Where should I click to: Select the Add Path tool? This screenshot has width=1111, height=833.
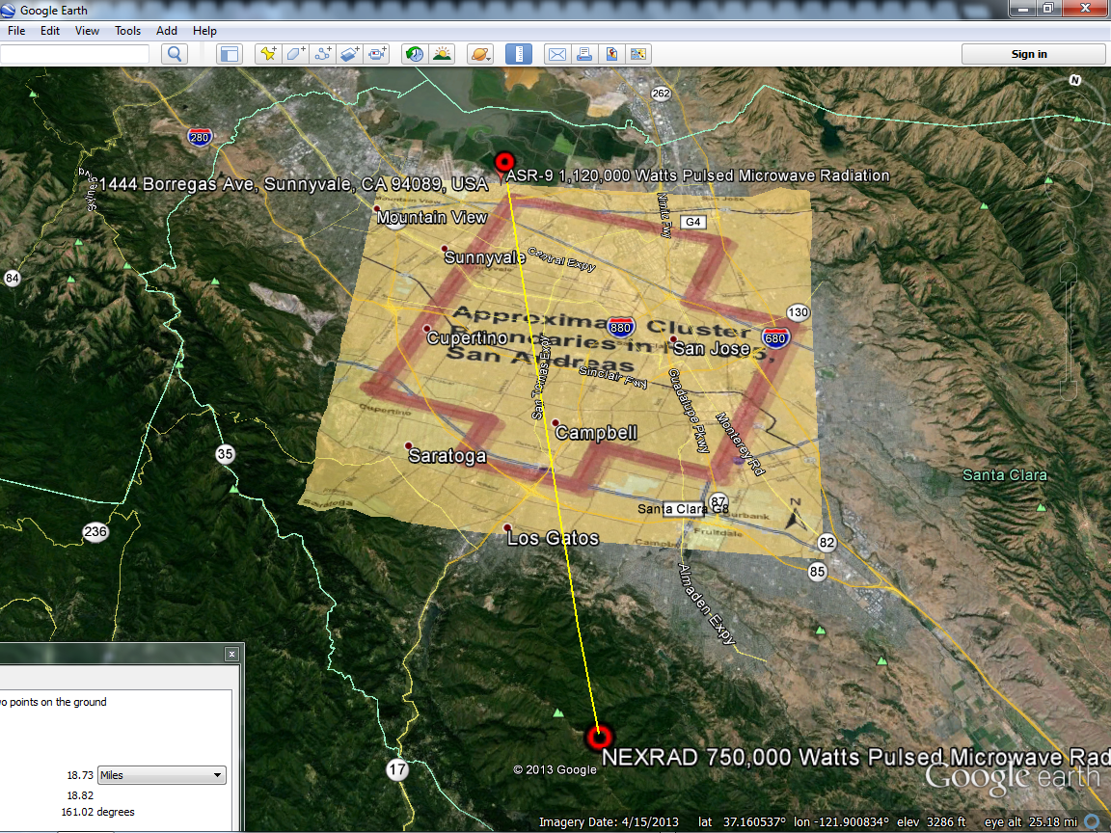coord(322,54)
